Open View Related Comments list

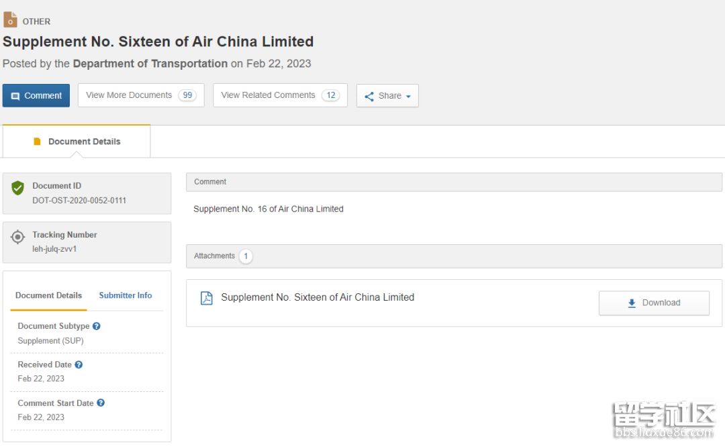(x=279, y=95)
